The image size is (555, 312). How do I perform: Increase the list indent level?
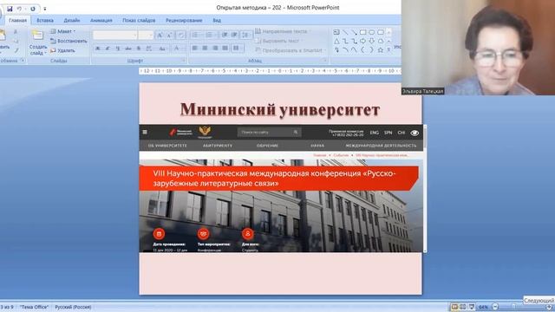234,35
